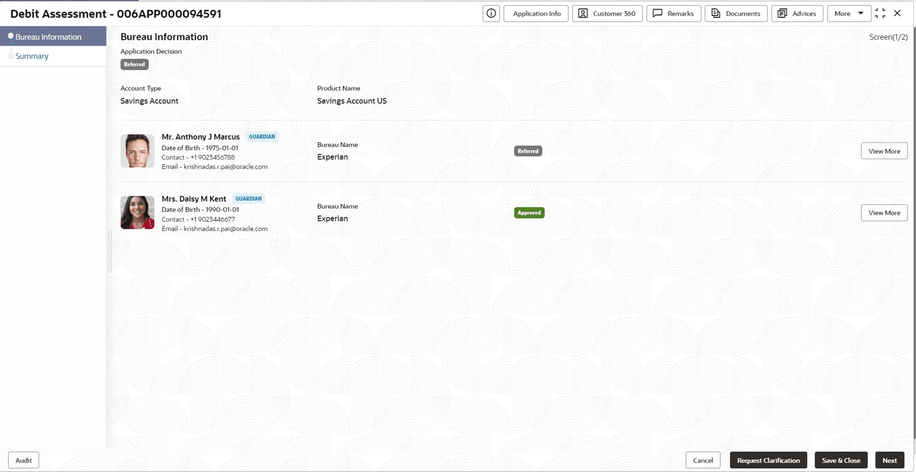Click Save & Close button
This screenshot has width=916, height=472.
(x=841, y=460)
